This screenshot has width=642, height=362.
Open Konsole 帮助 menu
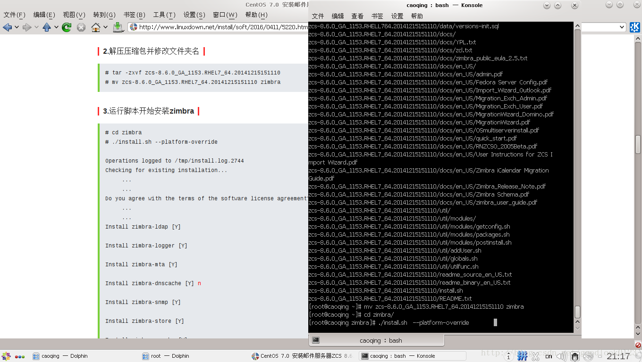417,16
